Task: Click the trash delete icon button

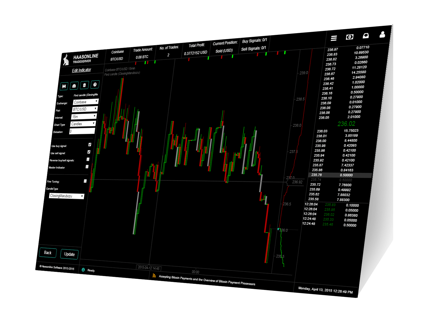Action: pos(84,85)
